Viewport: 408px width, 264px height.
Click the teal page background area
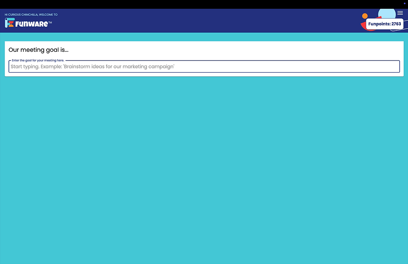click(x=204, y=167)
